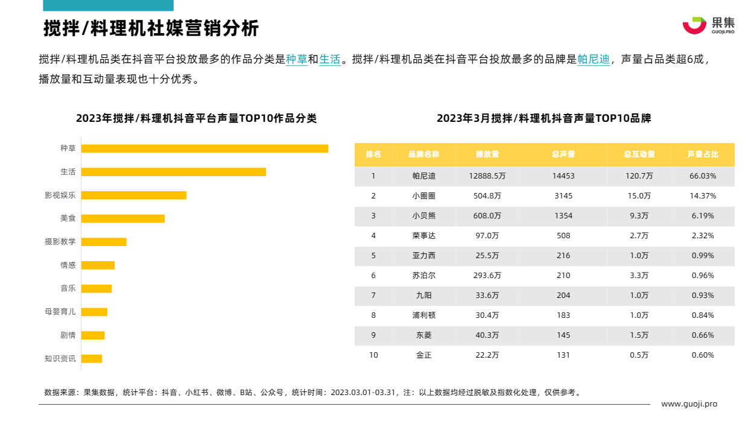Select the 生活 bar in the chart

coord(174,172)
